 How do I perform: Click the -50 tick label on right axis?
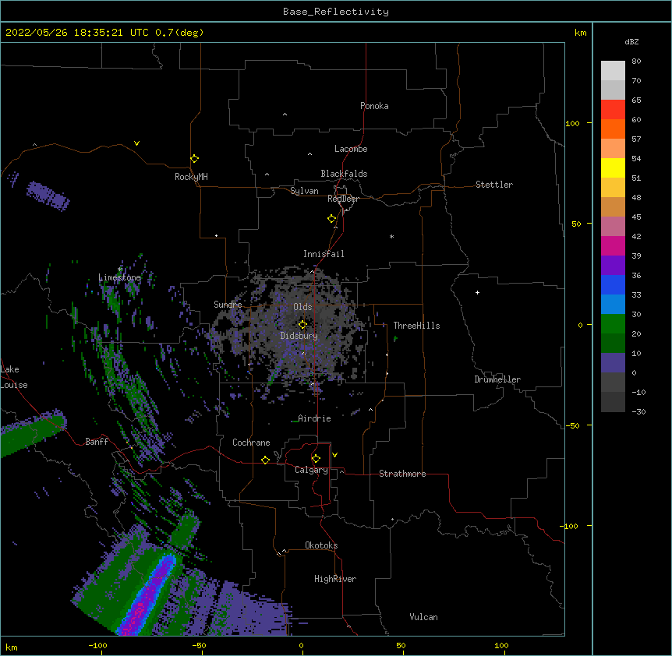pos(572,425)
